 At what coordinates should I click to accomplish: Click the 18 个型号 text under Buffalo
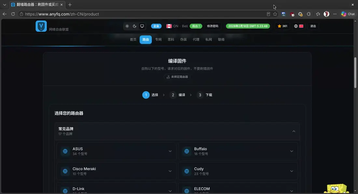click(x=201, y=154)
